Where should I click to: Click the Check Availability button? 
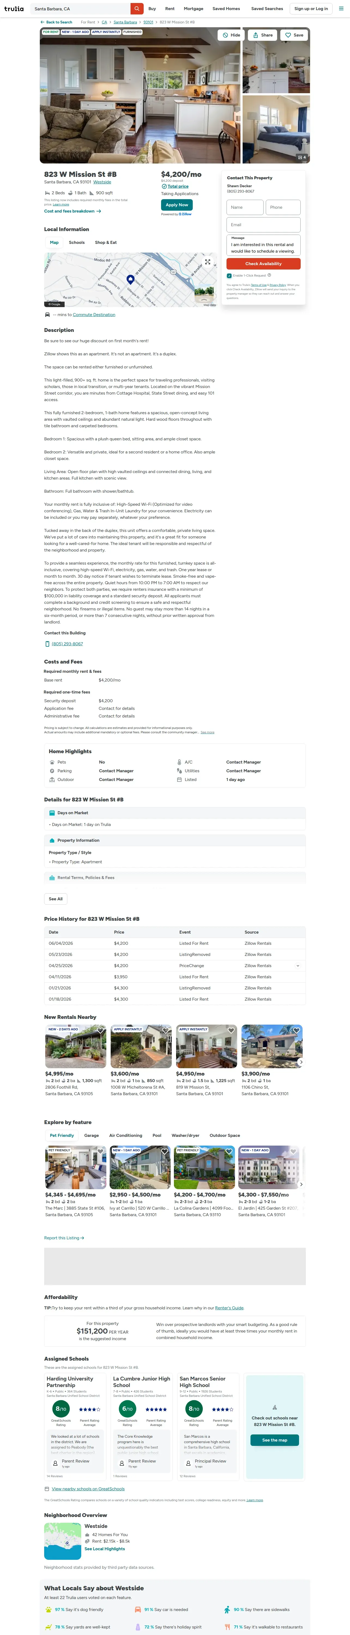click(x=264, y=264)
